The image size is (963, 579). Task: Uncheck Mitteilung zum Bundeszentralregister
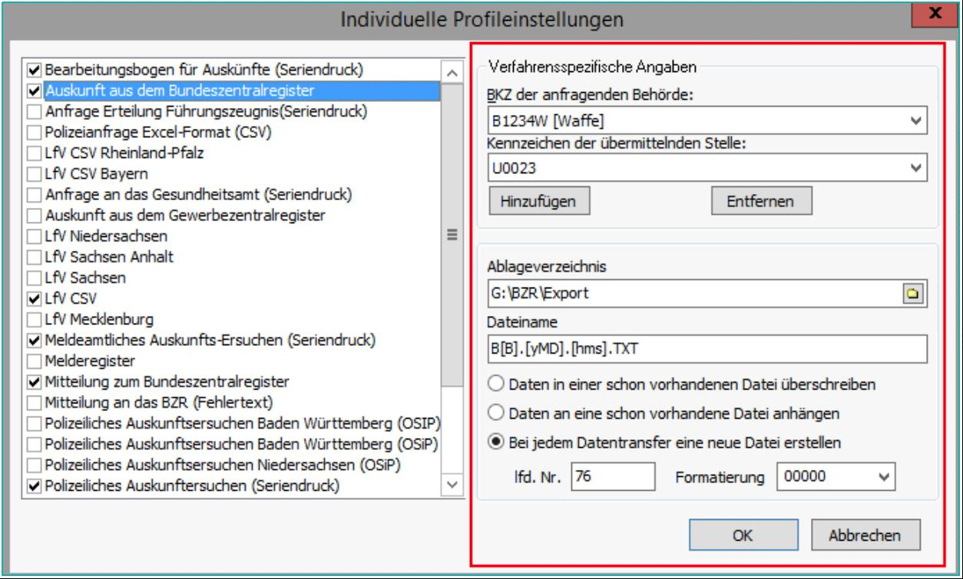(x=33, y=380)
